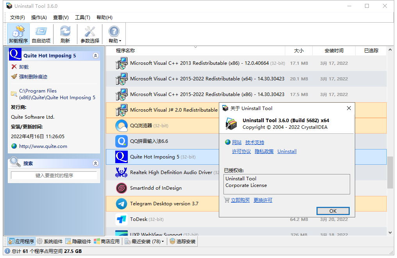Viewport: 397px width, 258px height.
Task: Click Microsoft Visual J# 2.0 Redistributable icon
Action: tap(122, 110)
